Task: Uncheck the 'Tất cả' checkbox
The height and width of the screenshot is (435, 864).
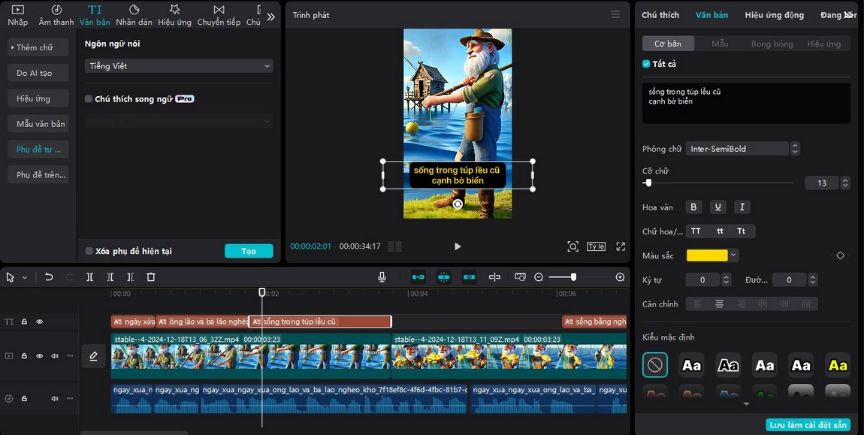Action: pyautogui.click(x=646, y=64)
